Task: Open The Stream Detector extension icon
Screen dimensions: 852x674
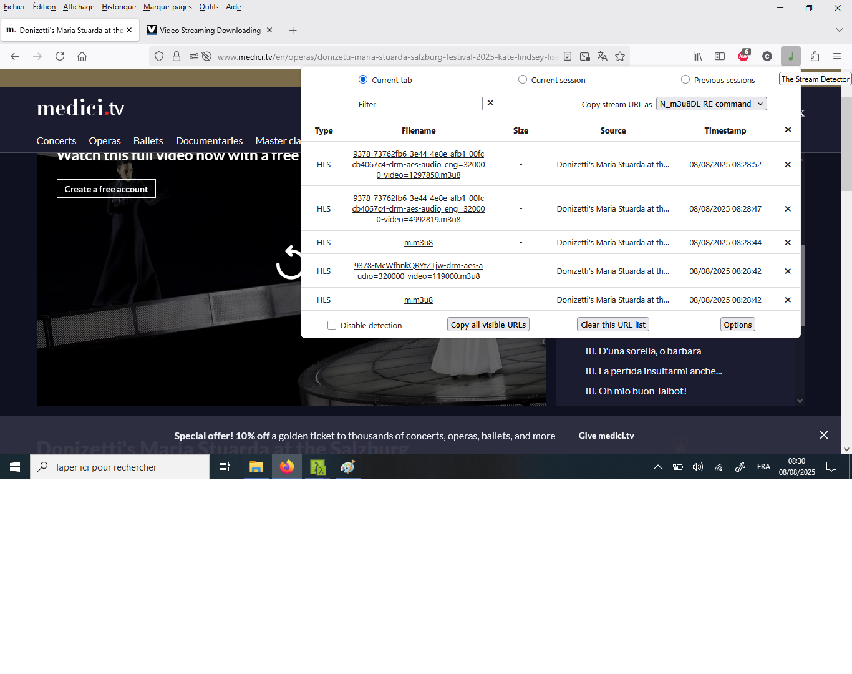Action: pos(790,56)
